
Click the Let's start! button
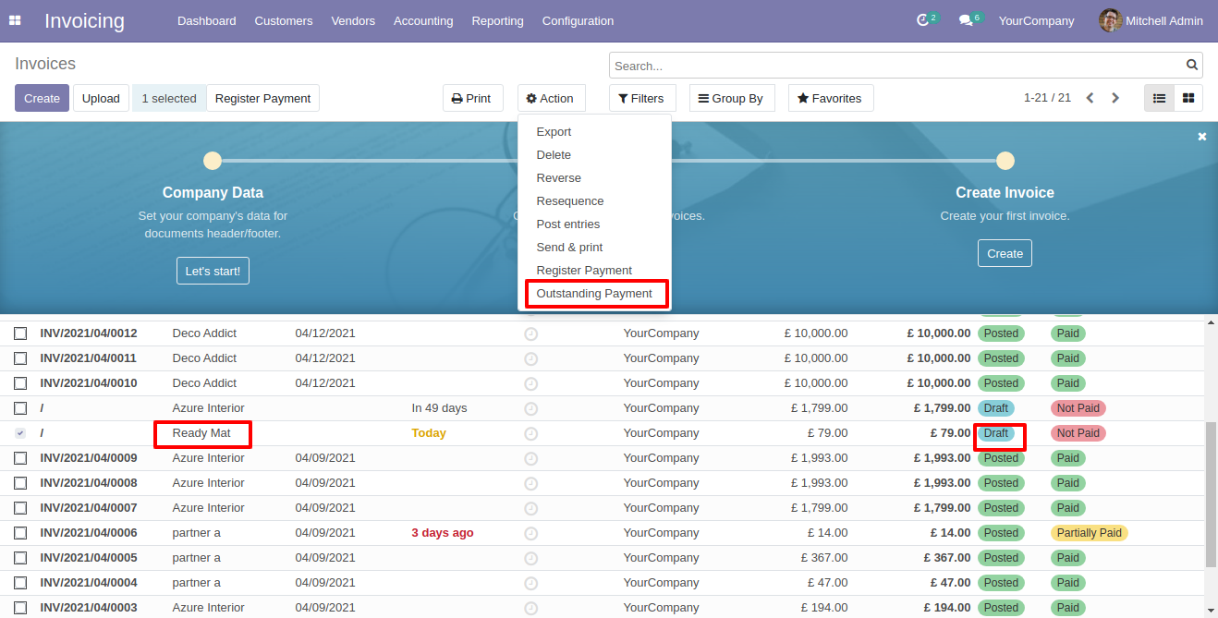point(213,271)
